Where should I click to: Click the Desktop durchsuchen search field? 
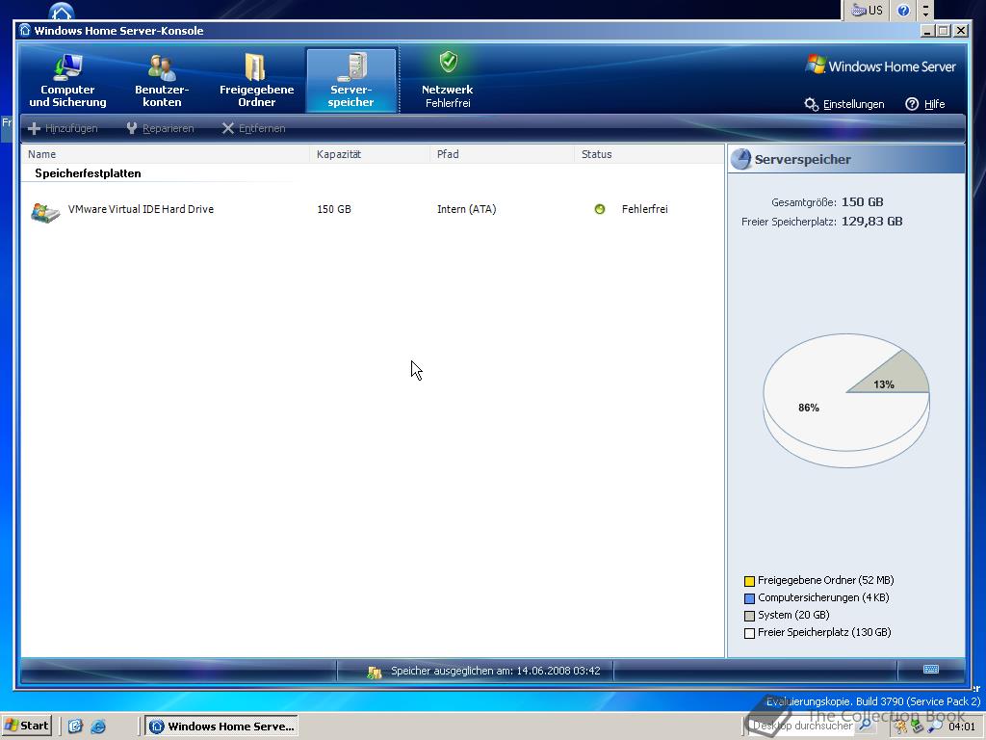pyautogui.click(x=802, y=726)
